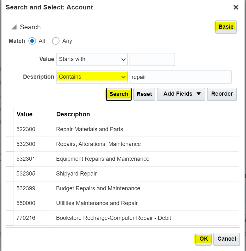Screen dimensions: 246x251
Task: Sort by the Value column header
Action: tap(25, 114)
